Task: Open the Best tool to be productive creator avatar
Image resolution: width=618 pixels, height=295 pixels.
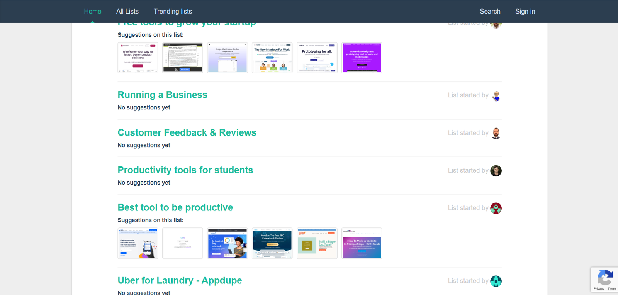Action: [496, 208]
